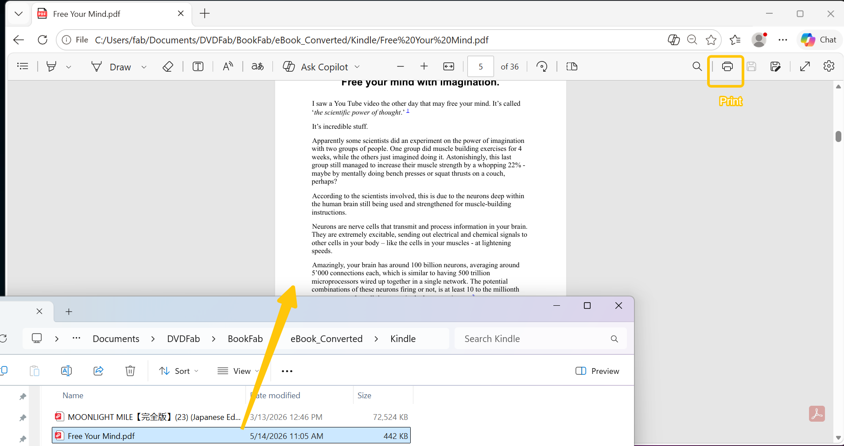The image size is (844, 446).
Task: Click the page number field showing 5
Action: click(x=481, y=66)
